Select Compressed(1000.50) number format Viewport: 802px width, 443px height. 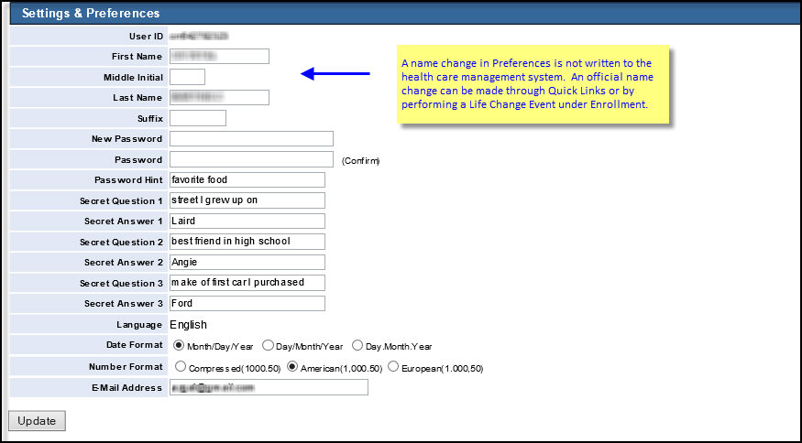point(180,367)
